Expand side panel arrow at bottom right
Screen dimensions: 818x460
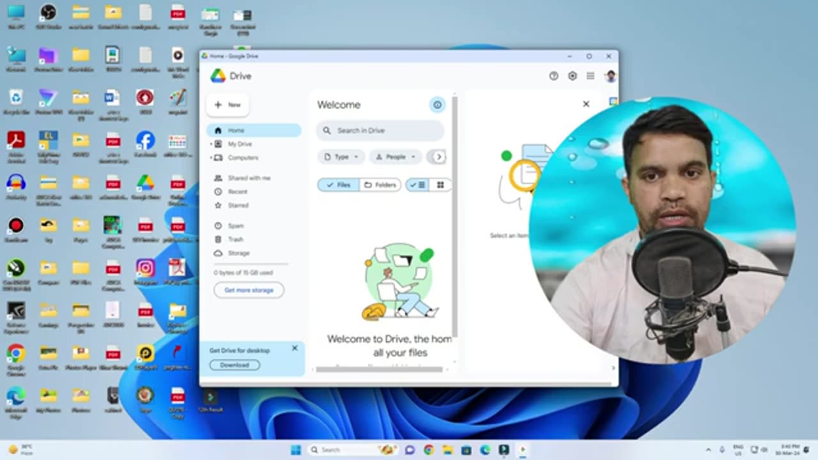tap(613, 367)
